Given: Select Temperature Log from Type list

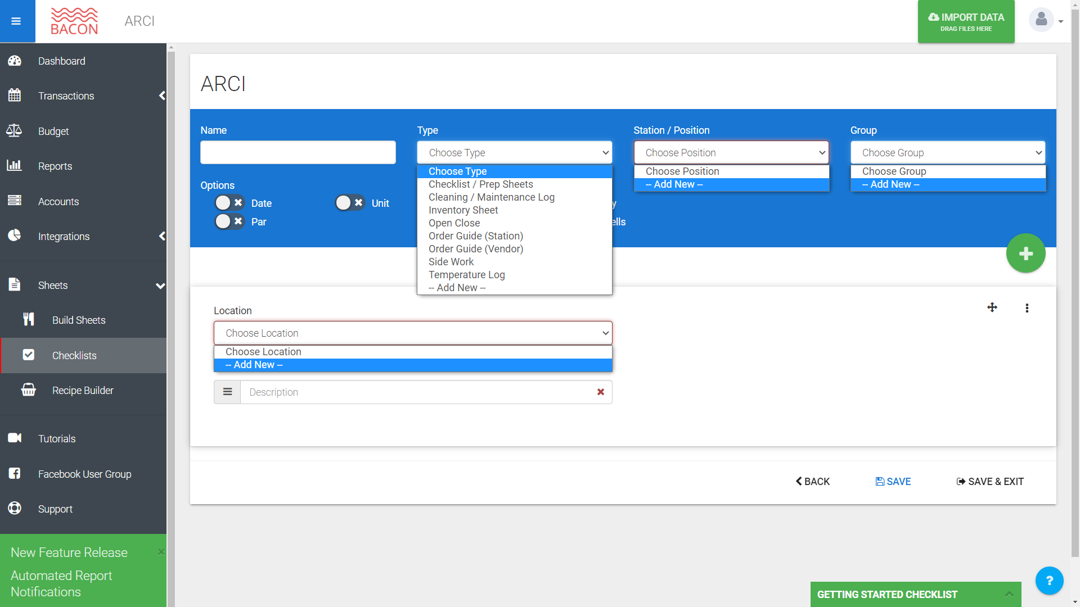Looking at the screenshot, I should point(466,275).
